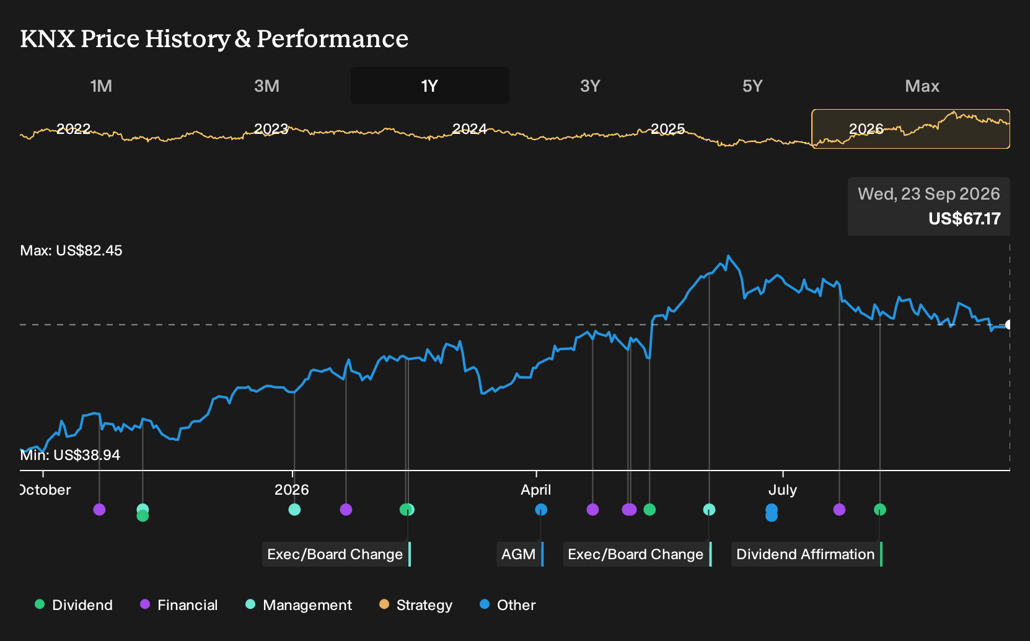Image resolution: width=1030 pixels, height=641 pixels.
Task: Open Exec/Board Change label right of AGM
Action: (x=637, y=554)
